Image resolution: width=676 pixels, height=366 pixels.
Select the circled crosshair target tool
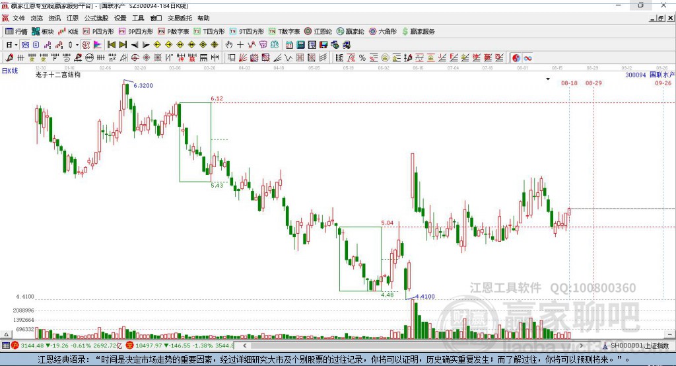coord(135,58)
